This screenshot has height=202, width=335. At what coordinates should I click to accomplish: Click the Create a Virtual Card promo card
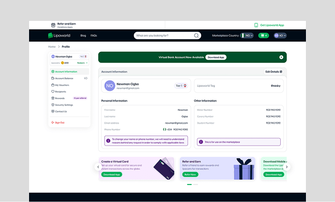pyautogui.click(x=136, y=168)
